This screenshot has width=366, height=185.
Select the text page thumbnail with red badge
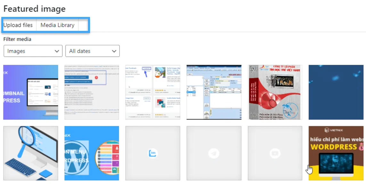pos(92,92)
